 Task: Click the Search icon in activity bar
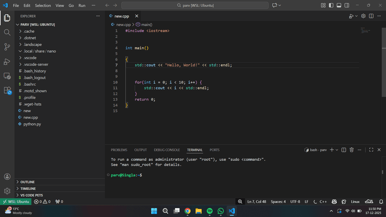pyautogui.click(x=7, y=32)
